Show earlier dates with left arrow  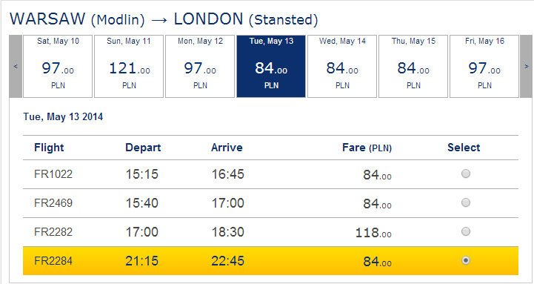(x=16, y=66)
